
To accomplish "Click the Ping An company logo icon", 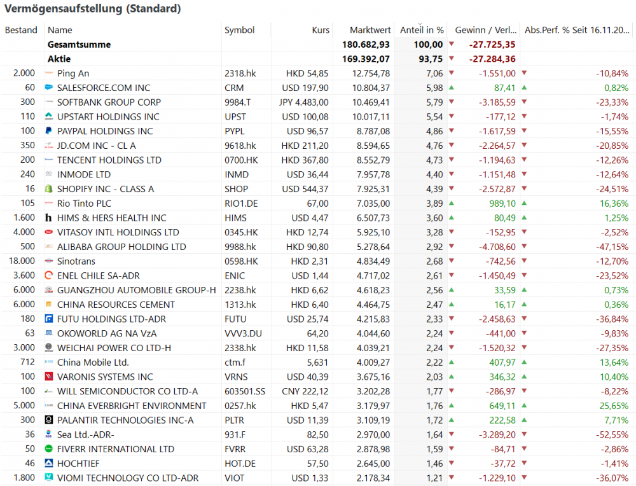I will 49,73.
